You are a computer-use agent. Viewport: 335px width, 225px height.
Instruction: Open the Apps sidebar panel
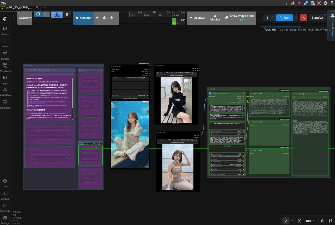5,80
